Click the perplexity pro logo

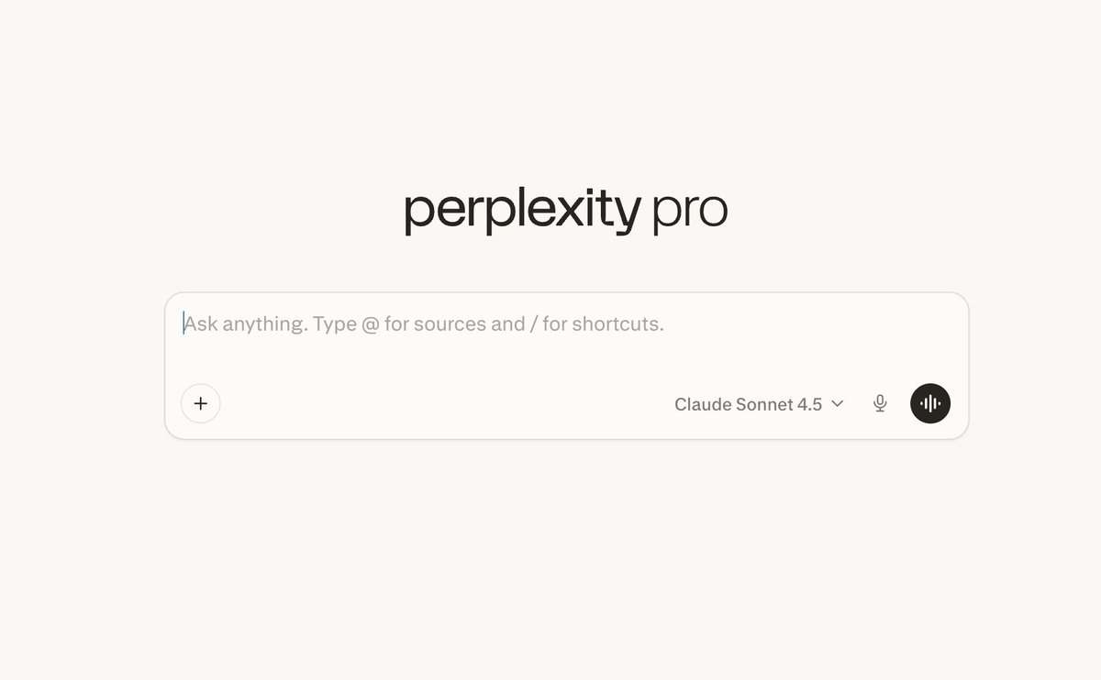click(566, 211)
